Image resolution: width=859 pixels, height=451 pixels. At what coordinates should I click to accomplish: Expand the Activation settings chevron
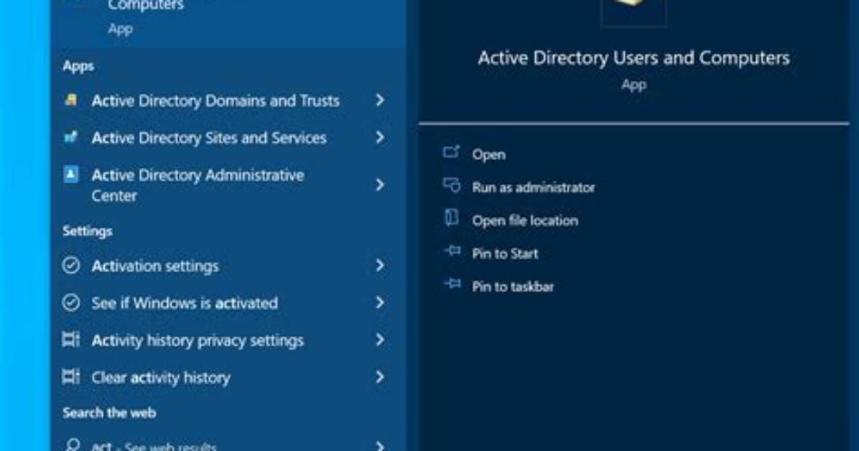pos(380,265)
